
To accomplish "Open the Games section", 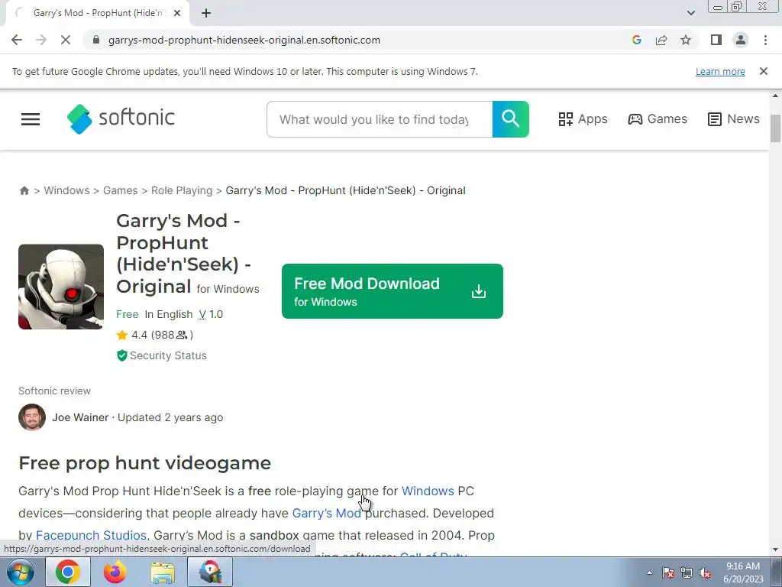I will 658,119.
